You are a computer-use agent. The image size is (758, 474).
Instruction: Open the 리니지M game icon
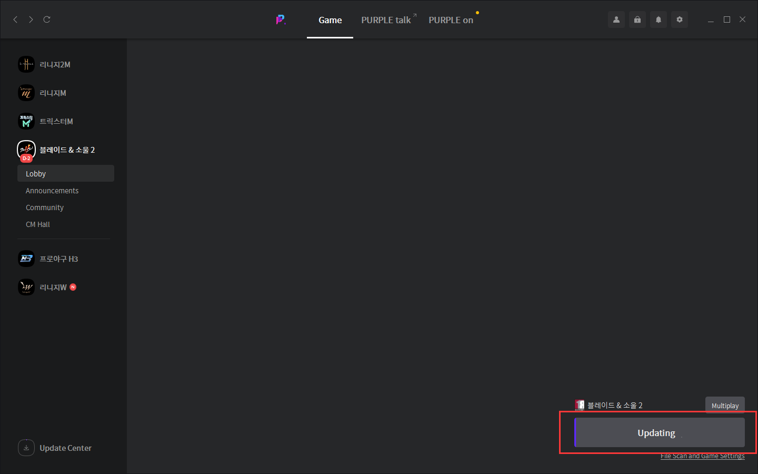[x=26, y=93]
